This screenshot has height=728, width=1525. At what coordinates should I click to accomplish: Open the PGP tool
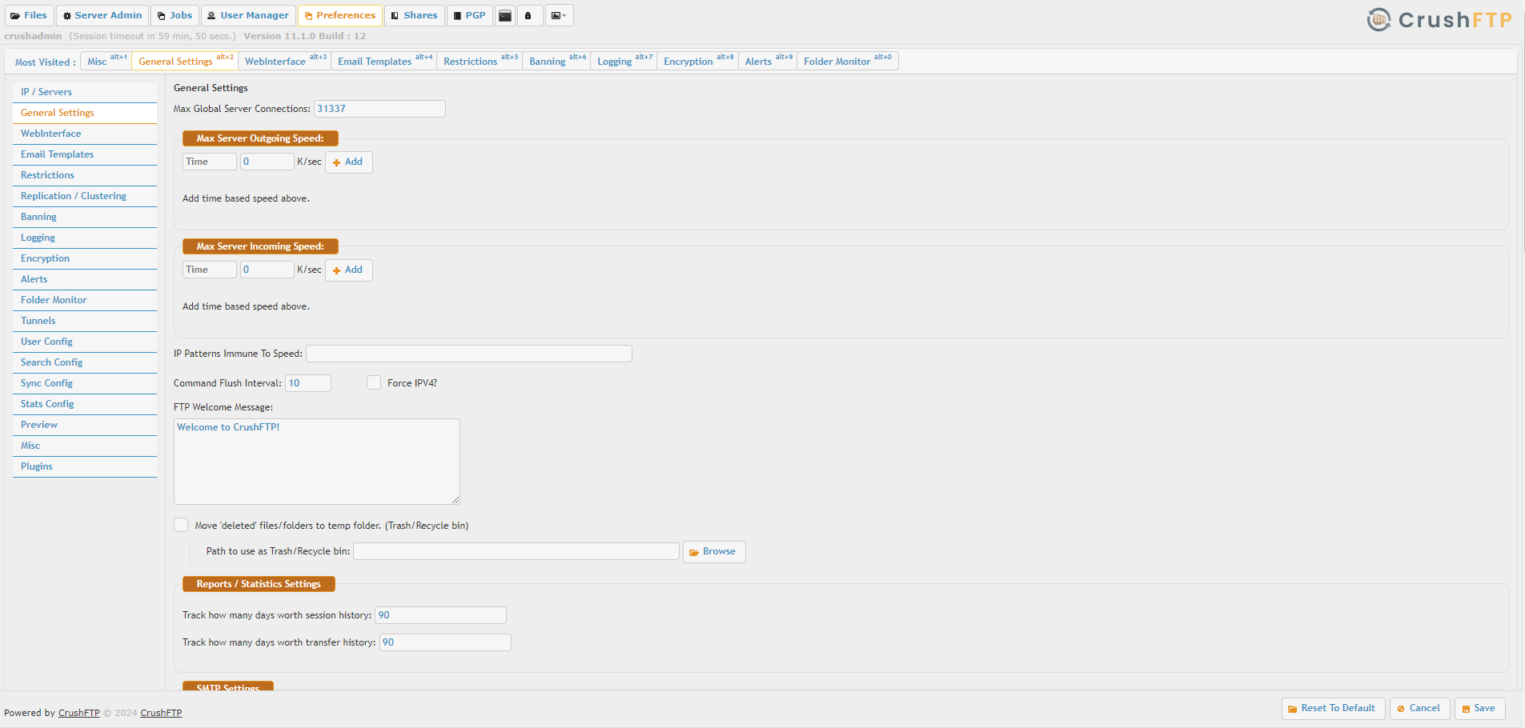[470, 16]
